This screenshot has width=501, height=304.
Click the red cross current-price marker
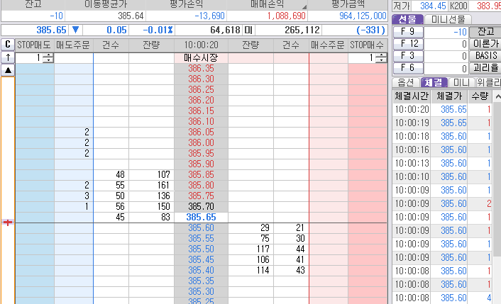click(x=8, y=223)
